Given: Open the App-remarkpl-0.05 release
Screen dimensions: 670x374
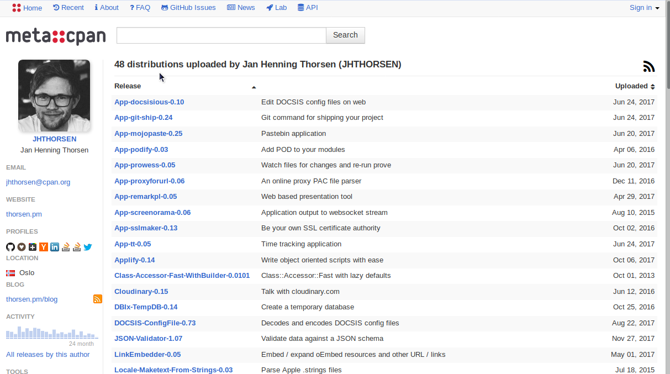Looking at the screenshot, I should click(x=145, y=197).
